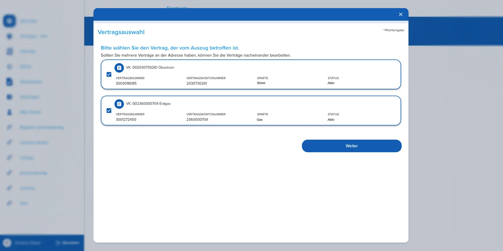The width and height of the screenshot is (503, 251).
Task: Click contract number 3003018085
Action: coord(126,83)
